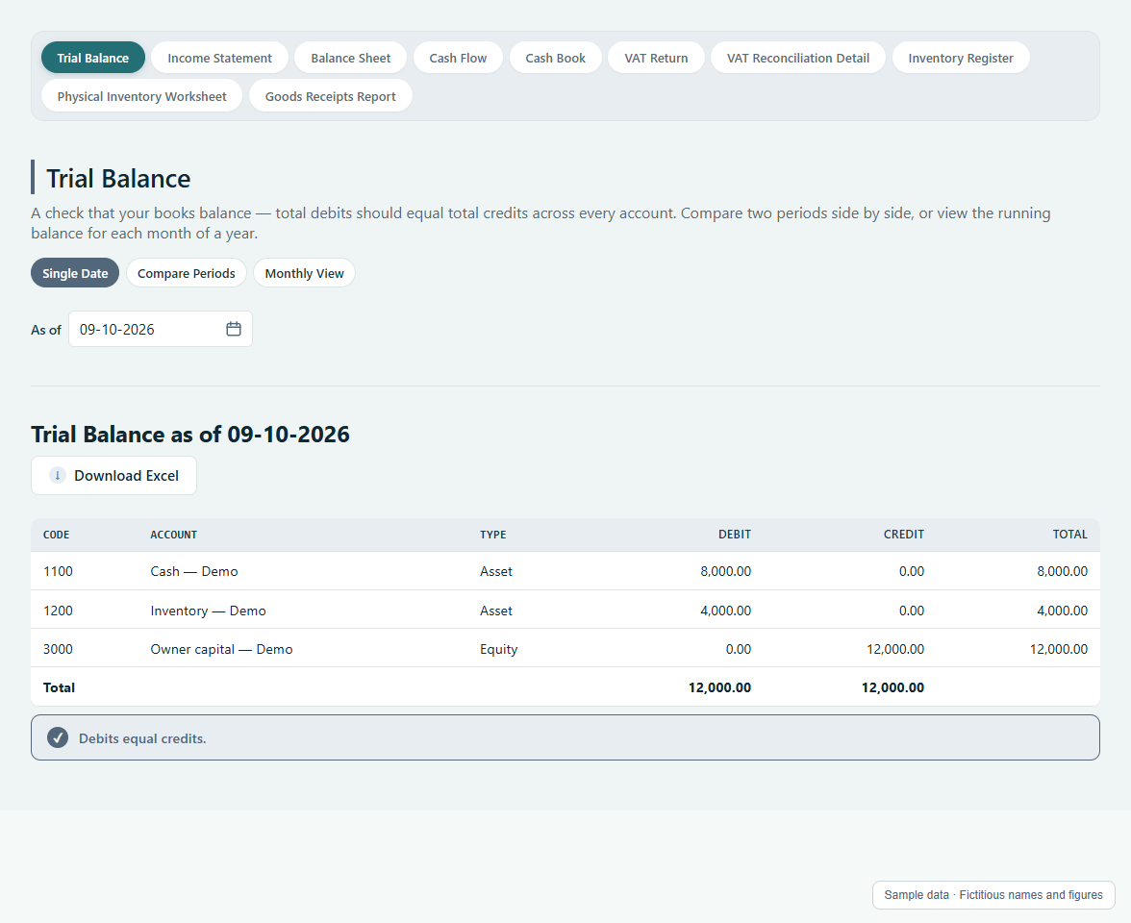Click the Debits equal credits message
1131x923 pixels.
[x=565, y=737]
